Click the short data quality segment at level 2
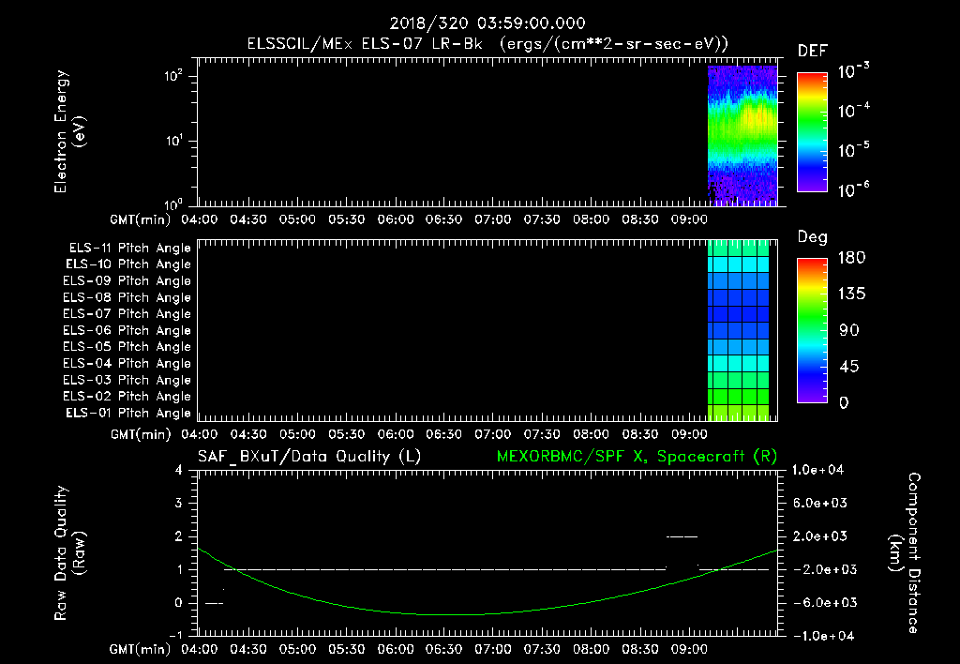This screenshot has width=960, height=664. [682, 536]
